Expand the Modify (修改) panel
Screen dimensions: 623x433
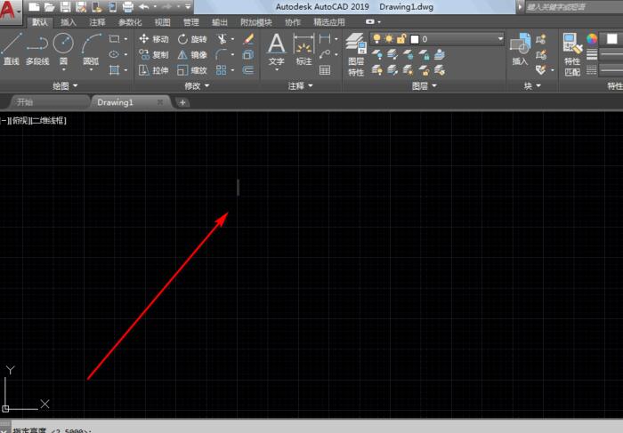197,85
